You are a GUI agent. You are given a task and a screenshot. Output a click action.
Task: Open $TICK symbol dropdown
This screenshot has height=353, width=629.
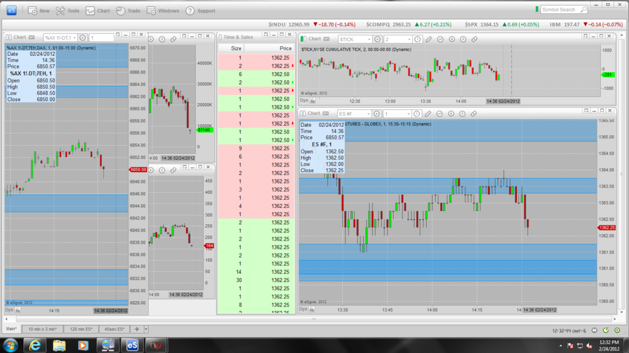click(x=369, y=40)
